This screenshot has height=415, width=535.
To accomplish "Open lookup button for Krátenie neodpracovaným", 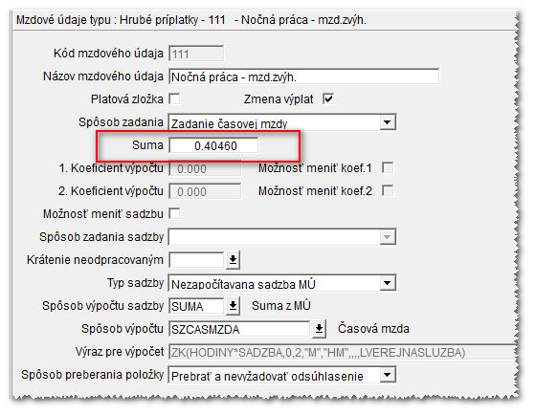I will [x=233, y=260].
